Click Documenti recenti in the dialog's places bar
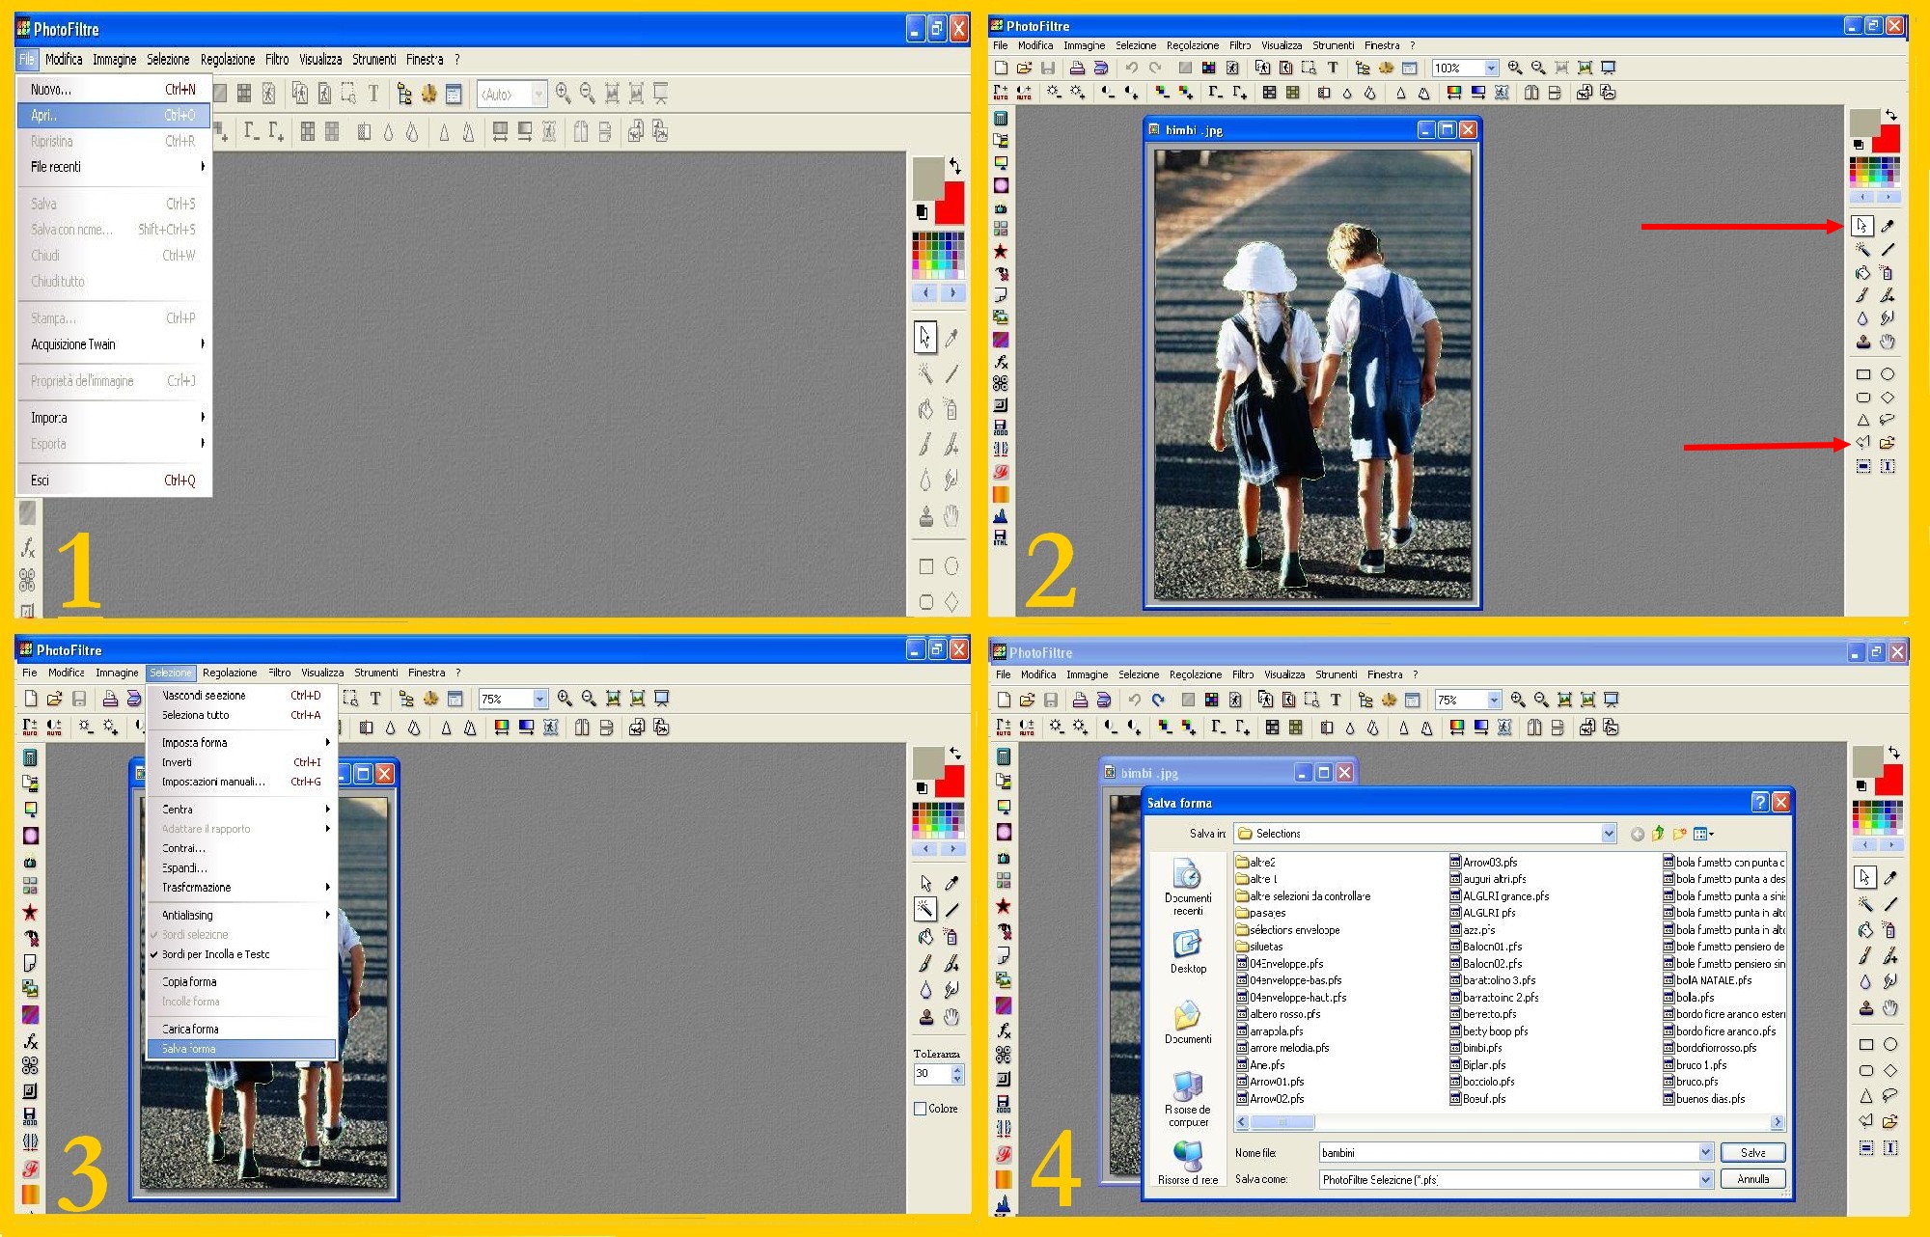Screen dimensions: 1930x1237 pos(1188,887)
